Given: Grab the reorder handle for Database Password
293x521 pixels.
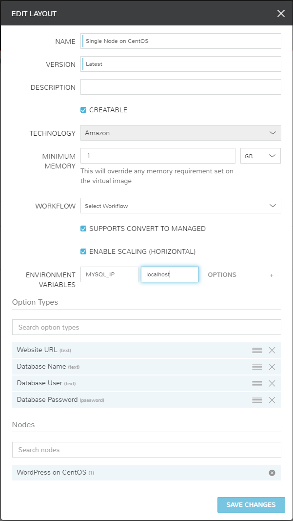Looking at the screenshot, I should [x=257, y=400].
